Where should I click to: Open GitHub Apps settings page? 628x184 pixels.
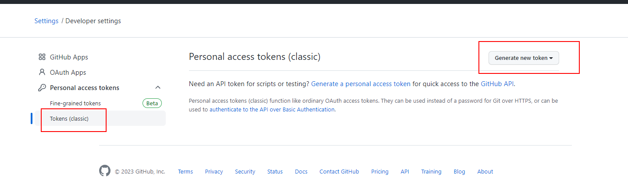pyautogui.click(x=69, y=57)
